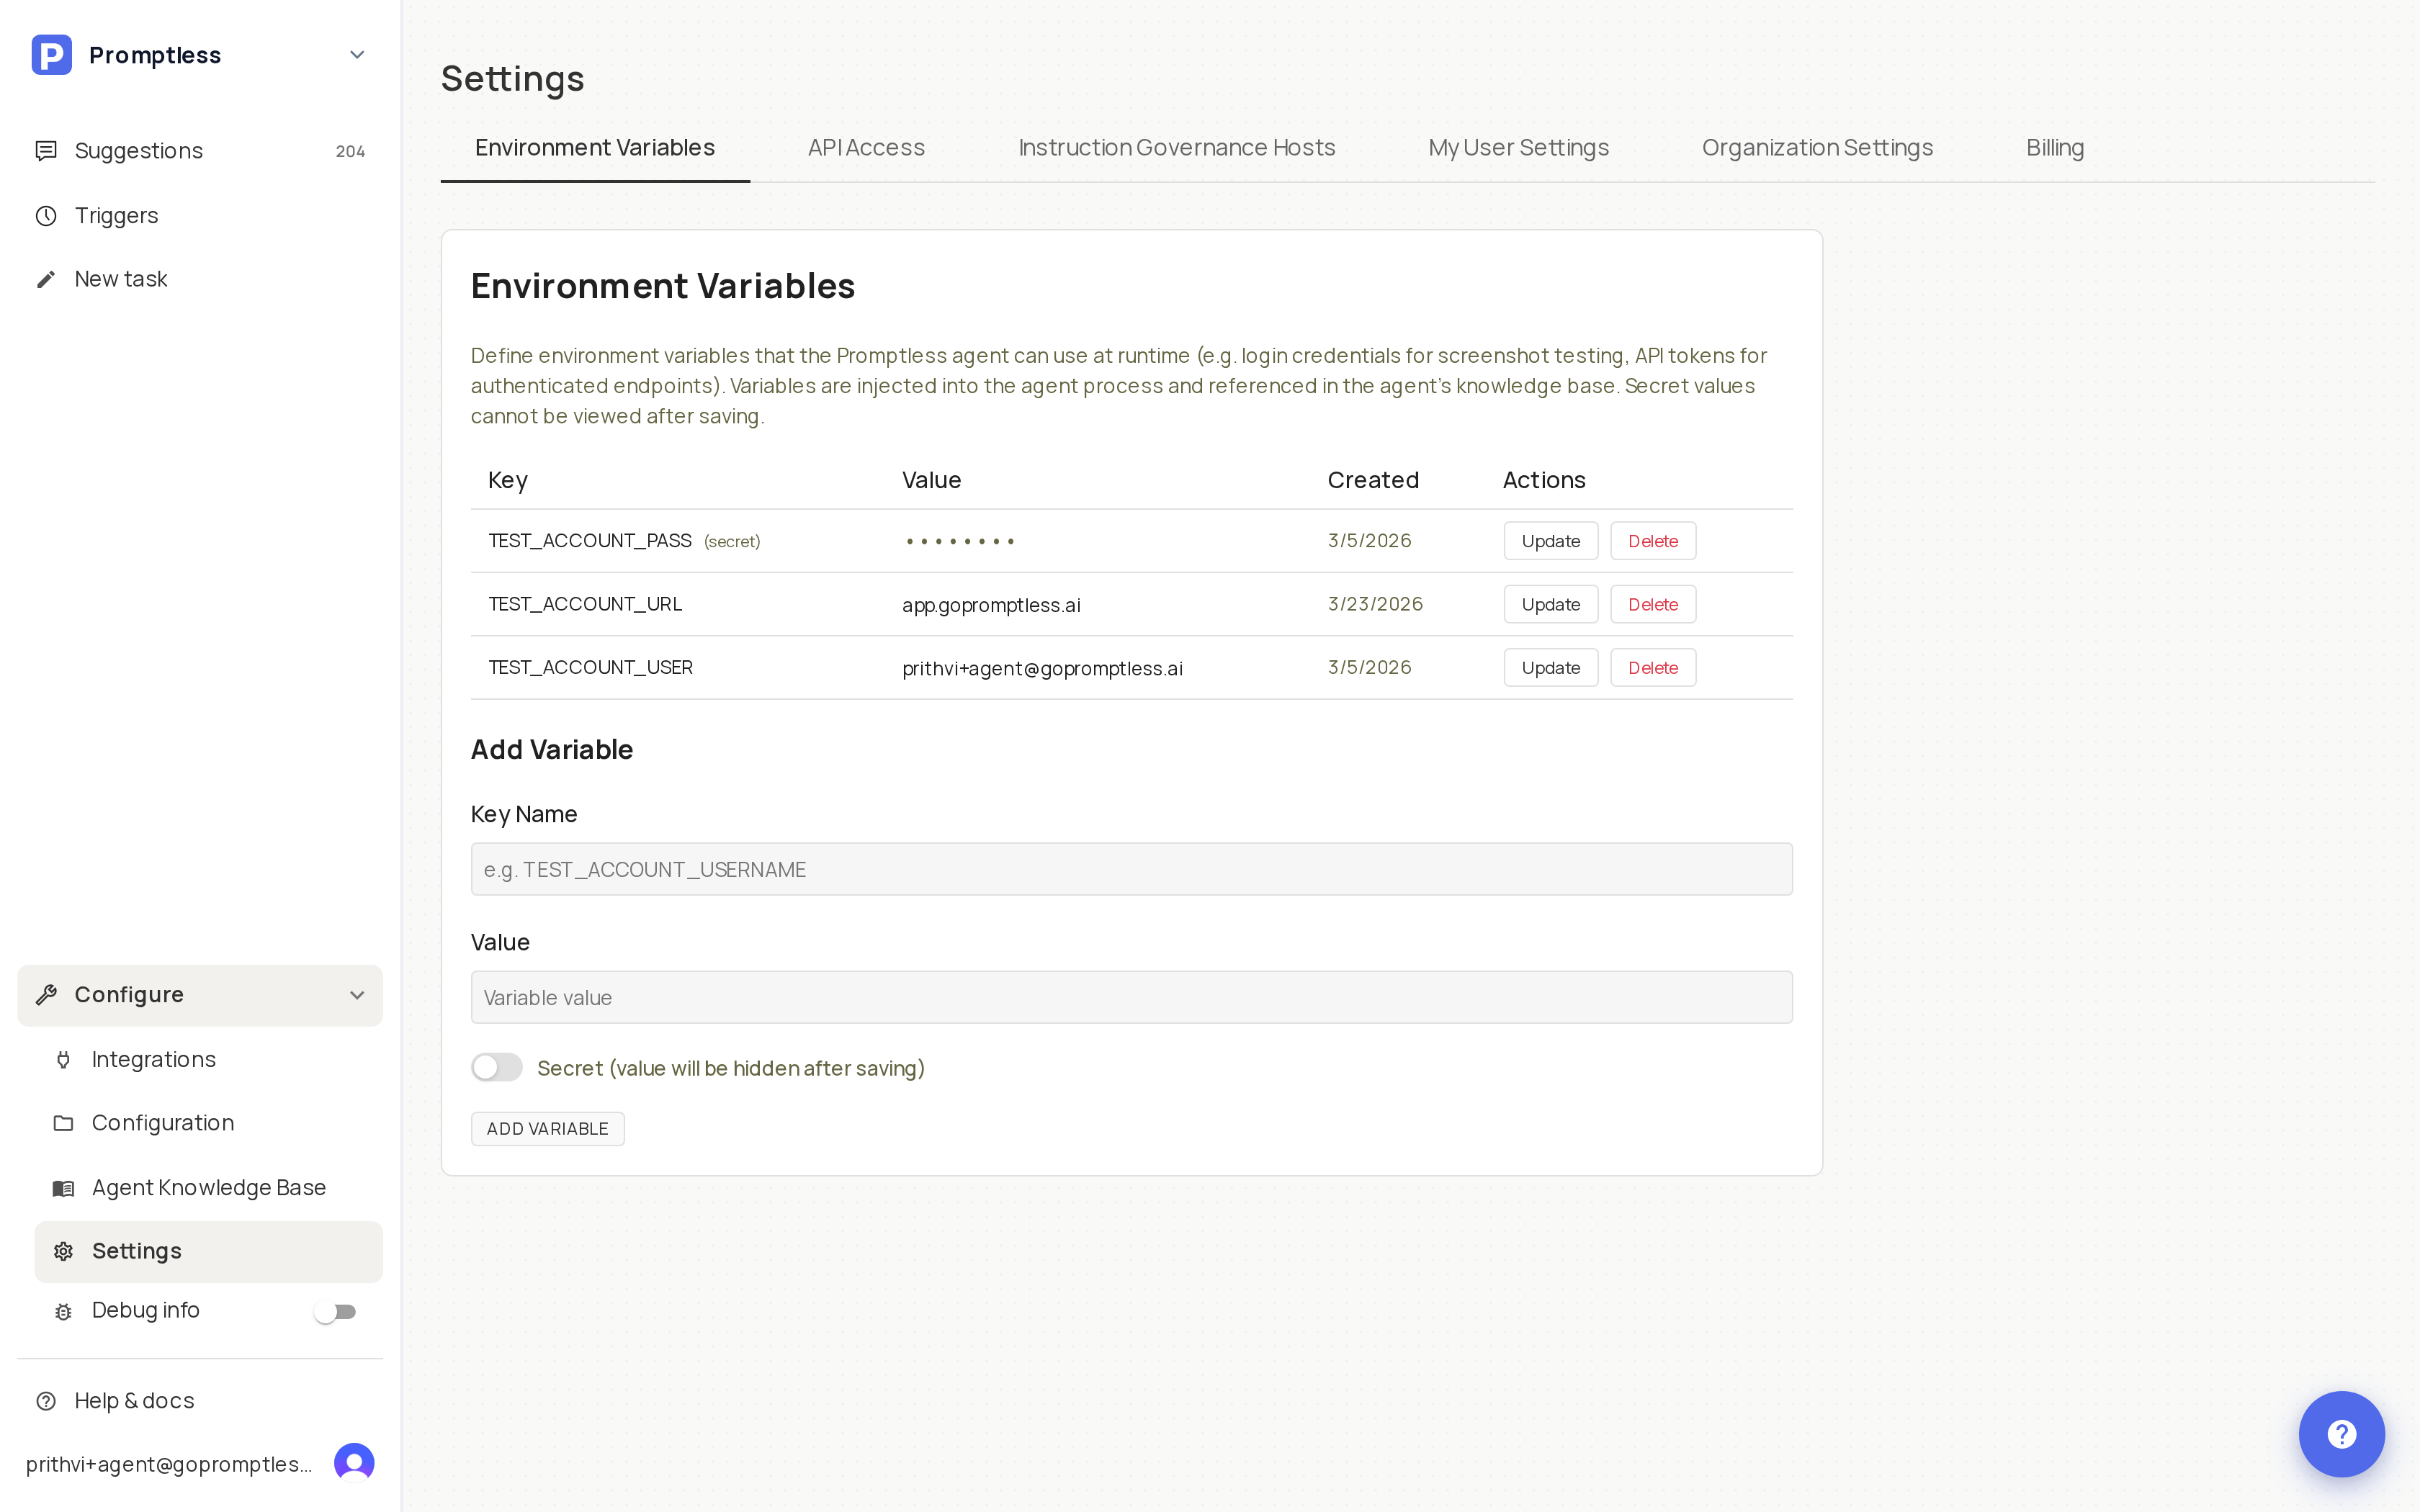
Task: Update the TEST_ACCOUNT_PASS variable
Action: [1551, 541]
